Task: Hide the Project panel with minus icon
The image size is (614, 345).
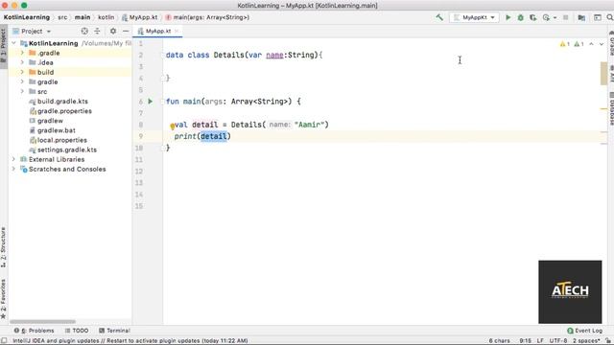Action: tap(126, 31)
